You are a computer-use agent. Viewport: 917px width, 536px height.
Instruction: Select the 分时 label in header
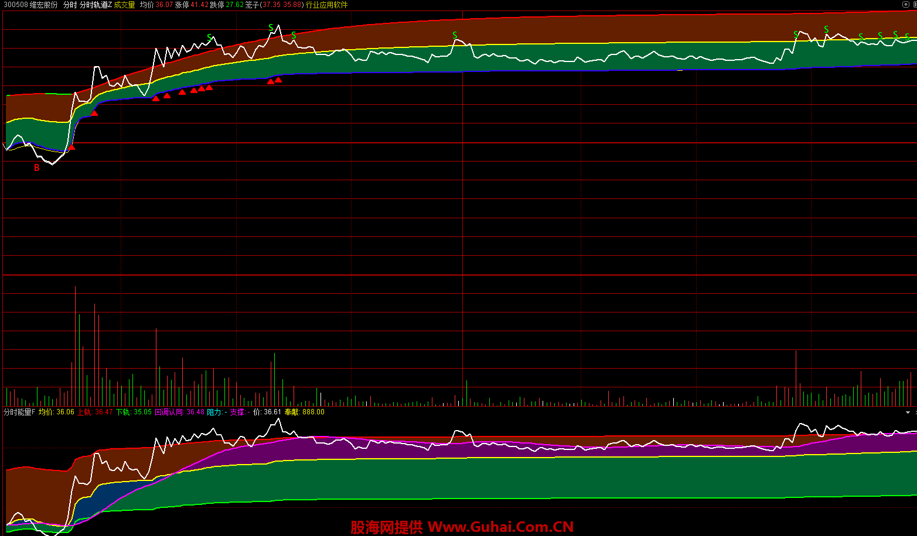[70, 5]
